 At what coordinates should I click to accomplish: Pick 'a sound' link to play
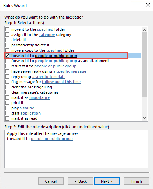(x=27, y=108)
